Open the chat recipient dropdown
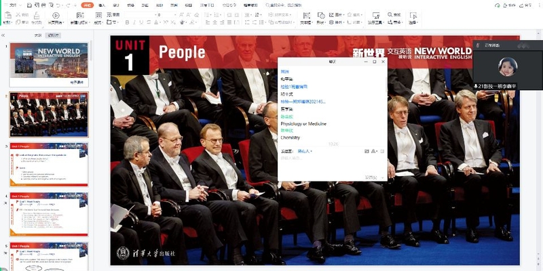Image resolution: width=543 pixels, height=271 pixels. point(305,151)
